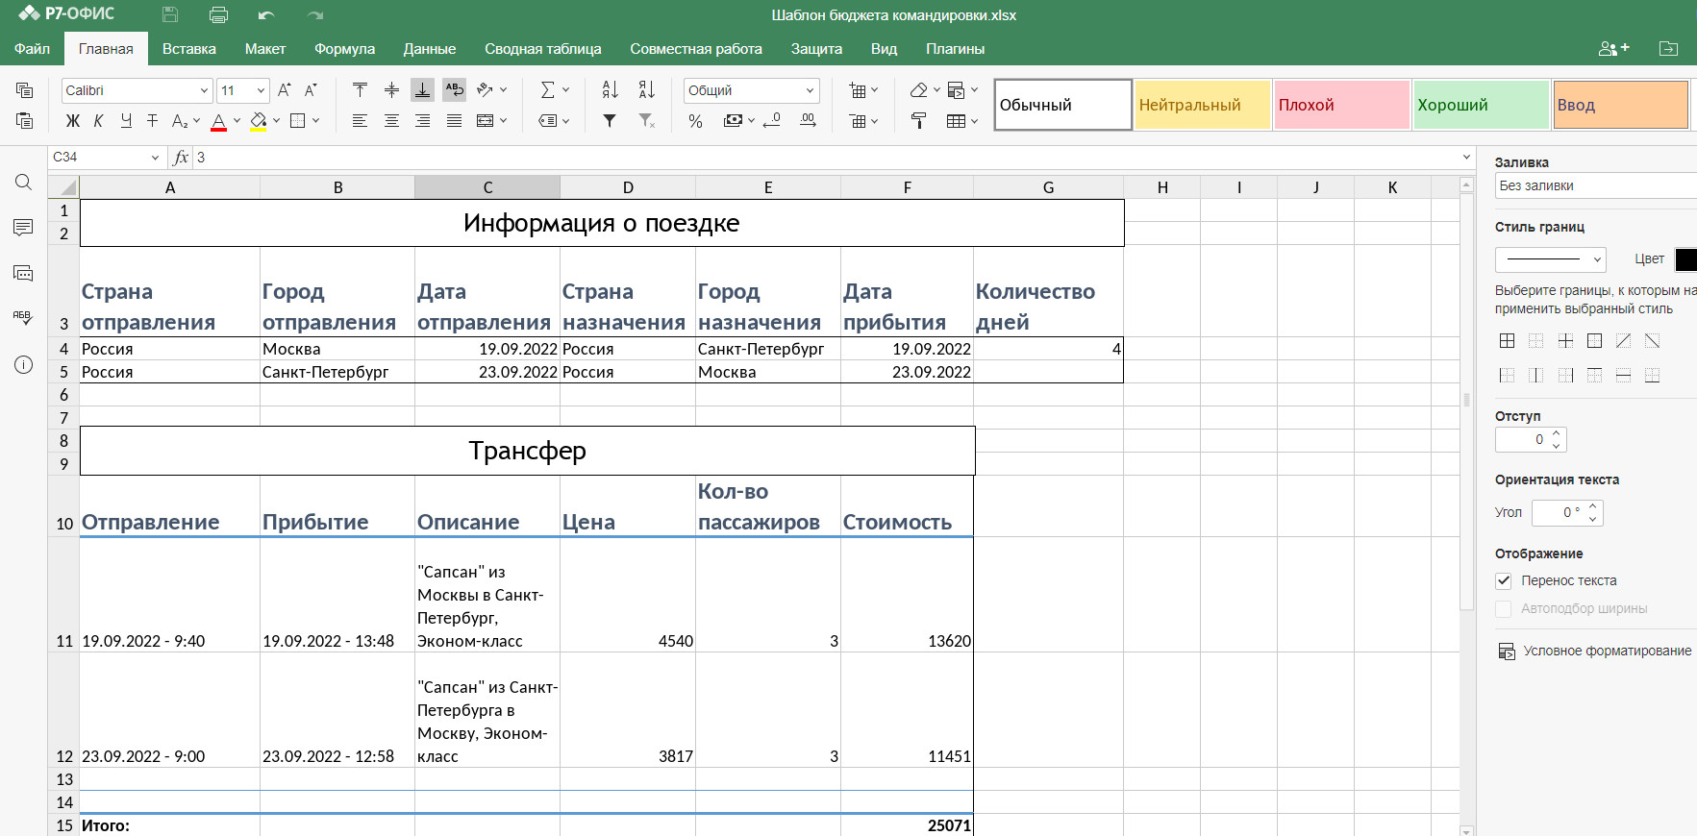Click the percent style icon
Viewport: 1697px width, 836px height.
click(695, 121)
